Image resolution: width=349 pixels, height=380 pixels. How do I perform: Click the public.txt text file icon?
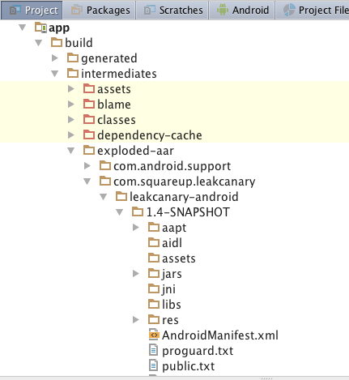154,365
